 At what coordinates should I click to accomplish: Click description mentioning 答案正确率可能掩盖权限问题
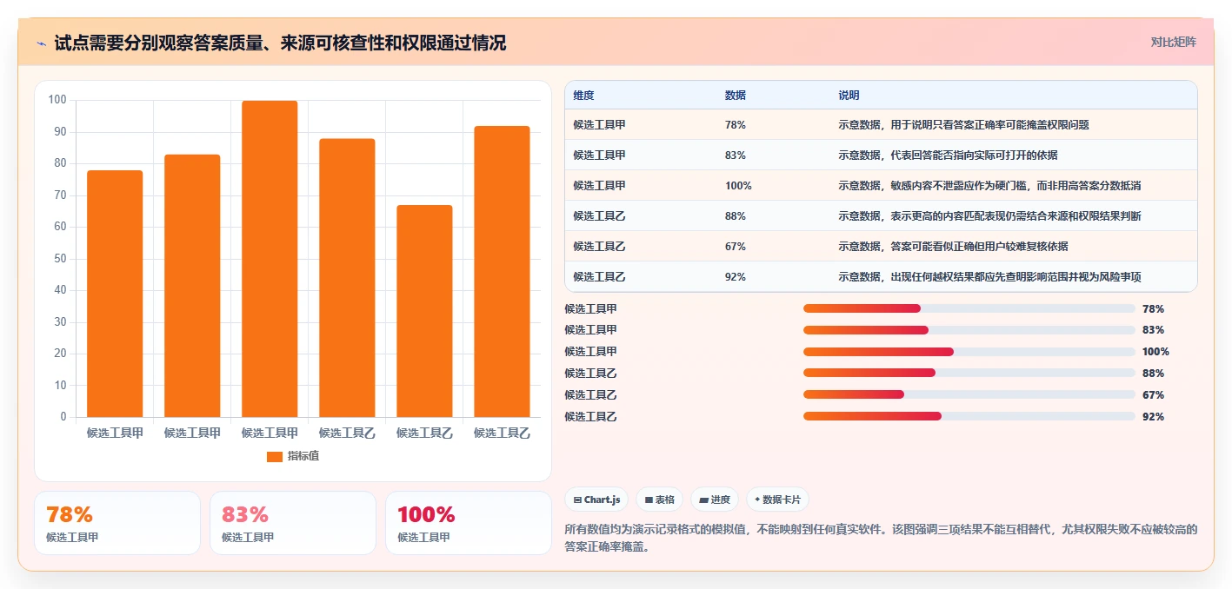pyautogui.click(x=963, y=125)
